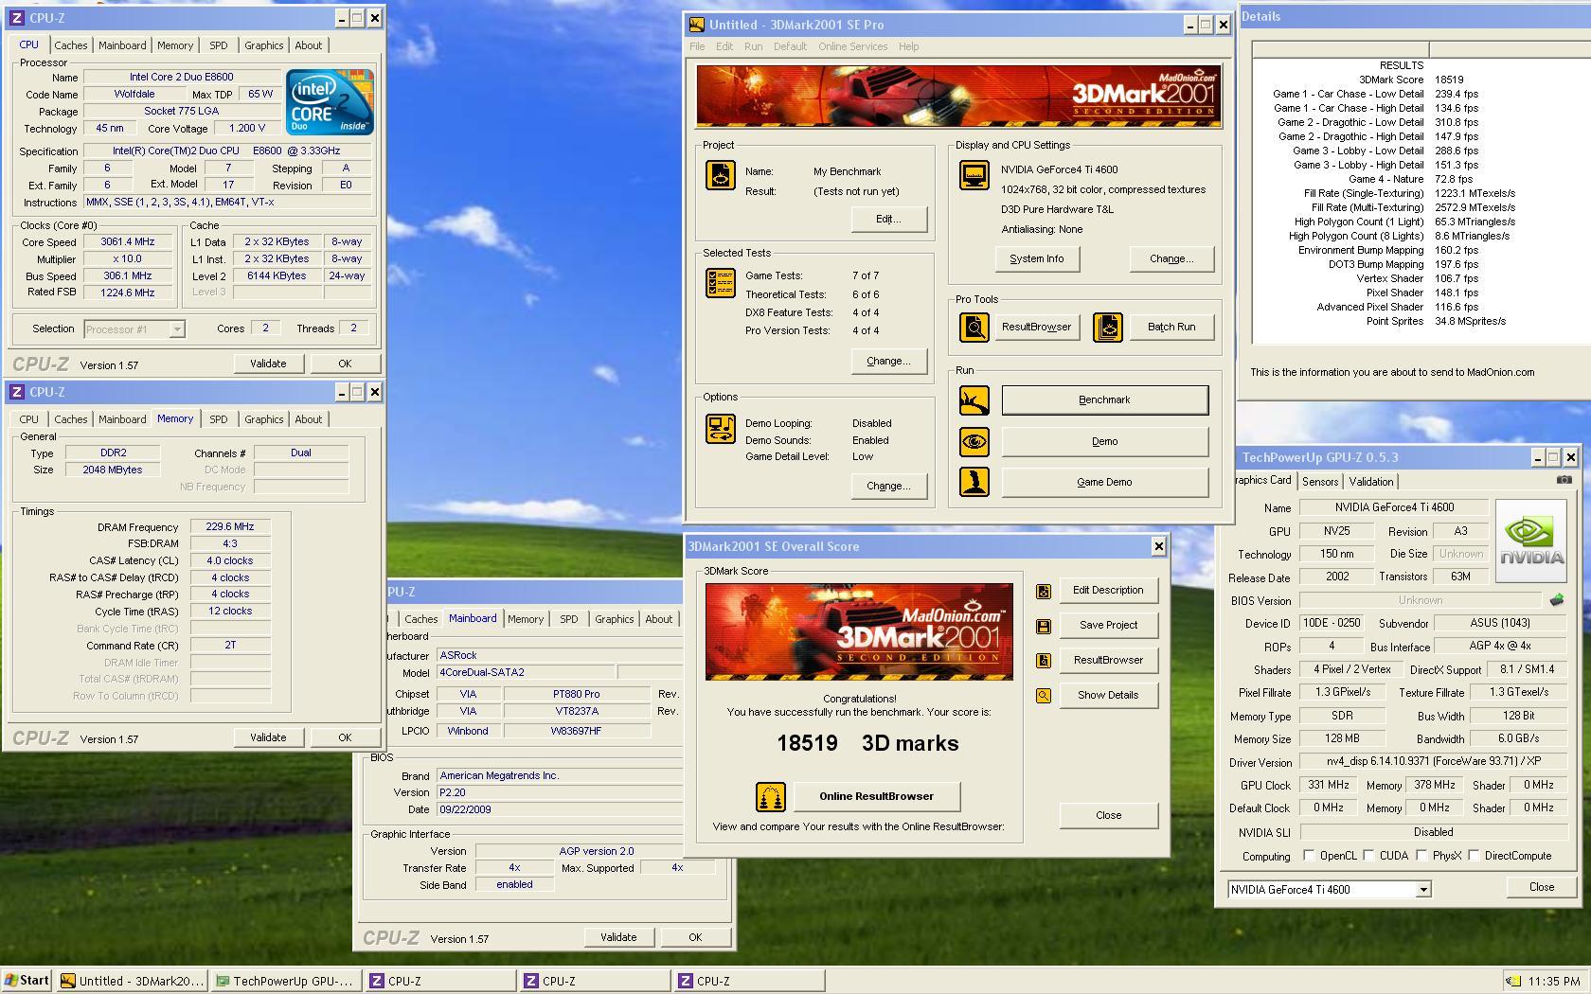
Task: Switch to Caches tab in top CPU-Z
Action: (70, 45)
